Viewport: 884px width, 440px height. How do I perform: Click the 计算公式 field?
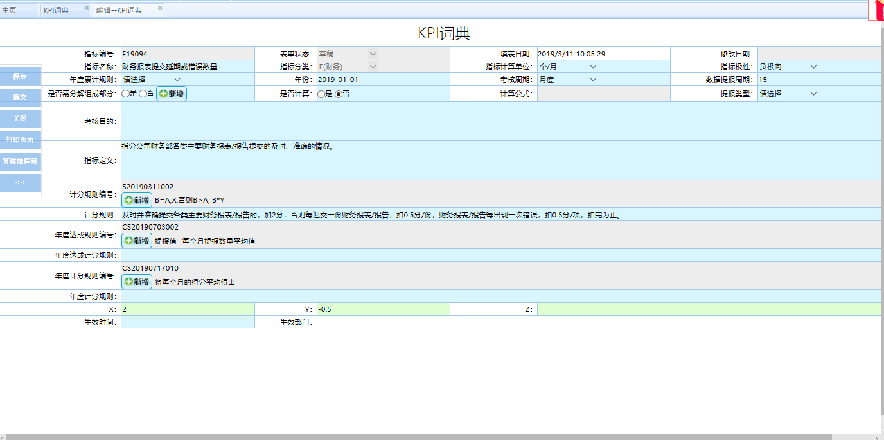(603, 94)
